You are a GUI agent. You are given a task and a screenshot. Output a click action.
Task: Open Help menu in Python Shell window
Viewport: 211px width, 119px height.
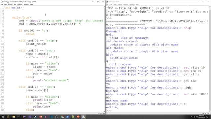137,4
